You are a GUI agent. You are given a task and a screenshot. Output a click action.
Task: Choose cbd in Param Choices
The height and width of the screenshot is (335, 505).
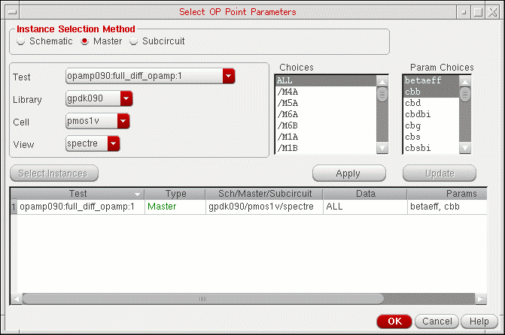point(430,103)
